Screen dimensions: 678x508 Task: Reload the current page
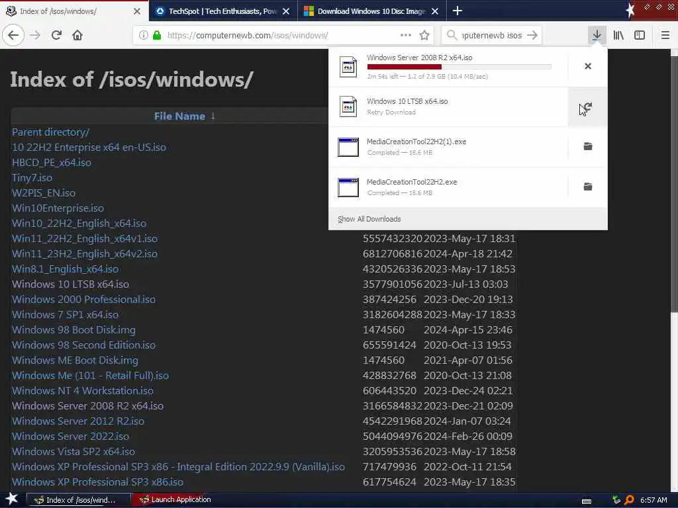pyautogui.click(x=56, y=35)
